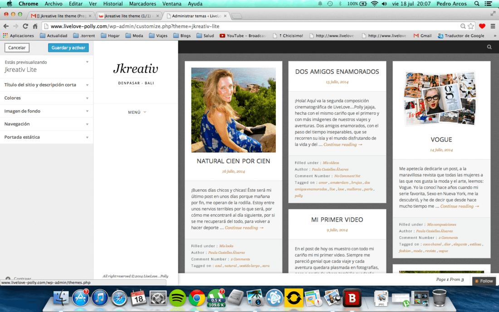Expand the Imagen de fondo section
Viewport: 499px width, 312px height.
[46, 111]
